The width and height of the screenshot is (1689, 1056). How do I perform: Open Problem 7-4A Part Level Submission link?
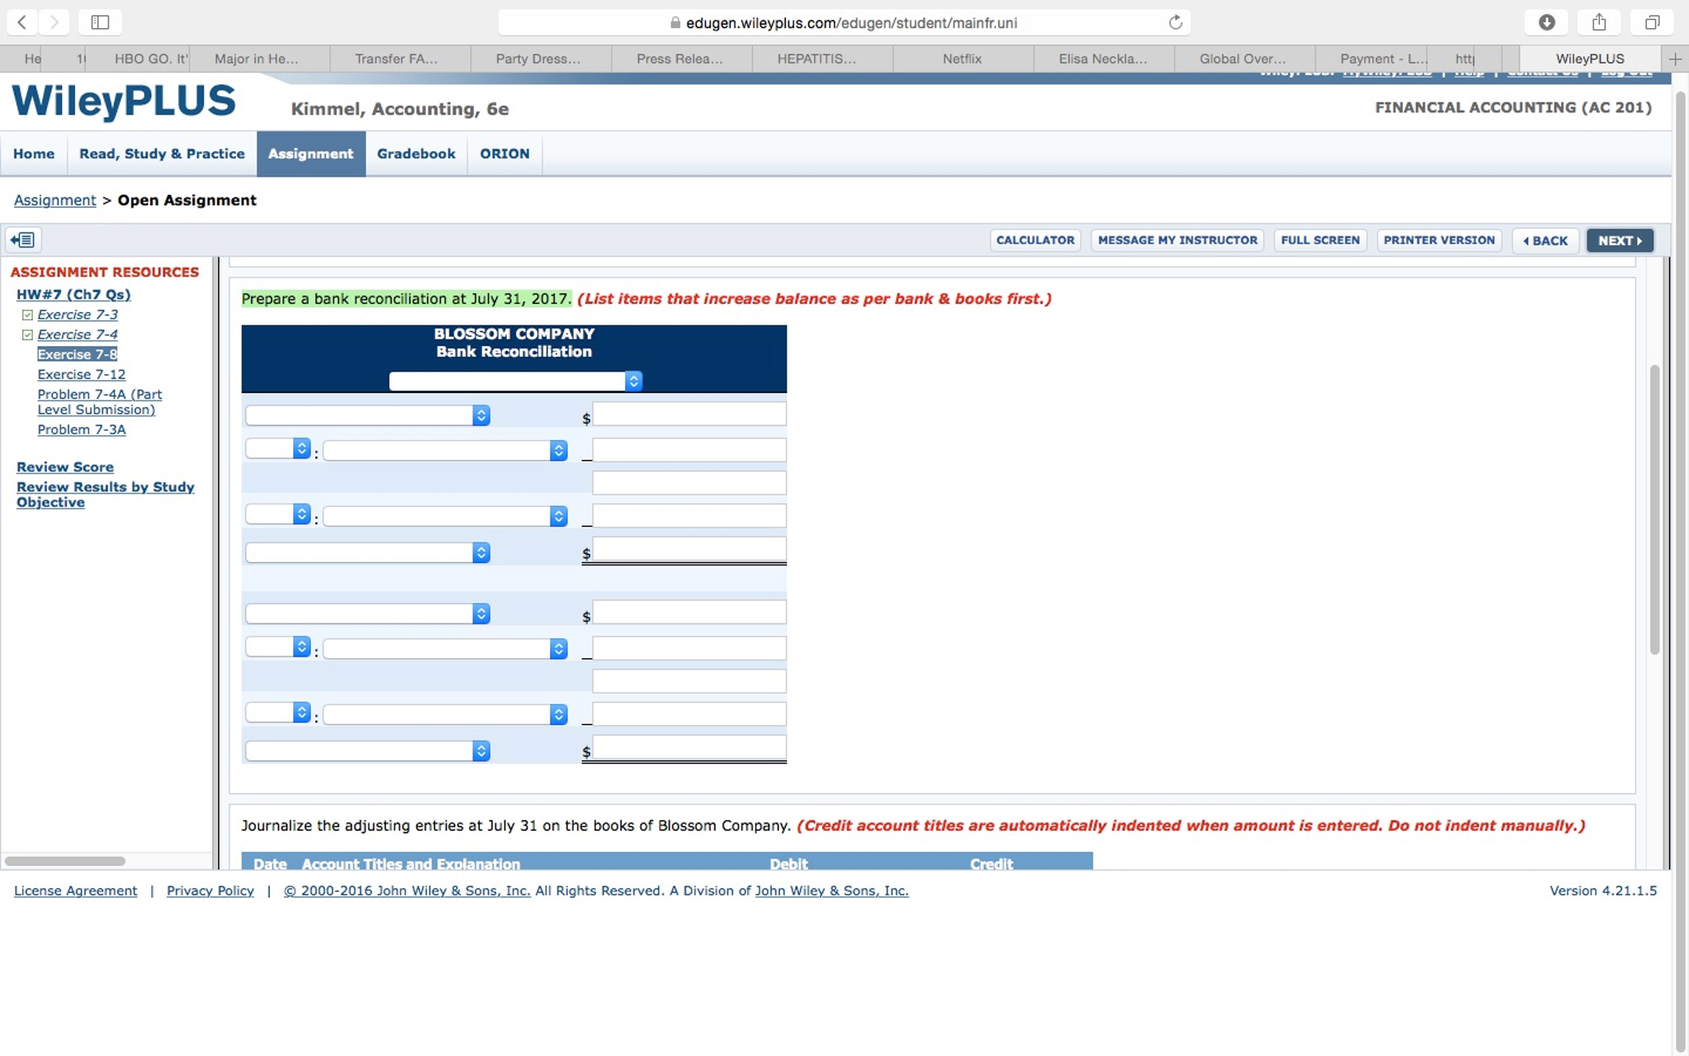pos(100,402)
